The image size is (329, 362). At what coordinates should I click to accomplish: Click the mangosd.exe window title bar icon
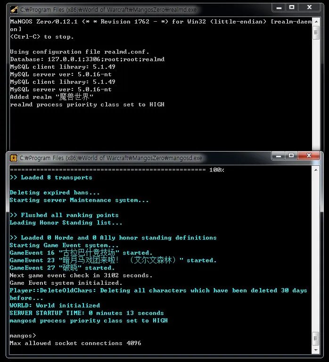[x=14, y=158]
